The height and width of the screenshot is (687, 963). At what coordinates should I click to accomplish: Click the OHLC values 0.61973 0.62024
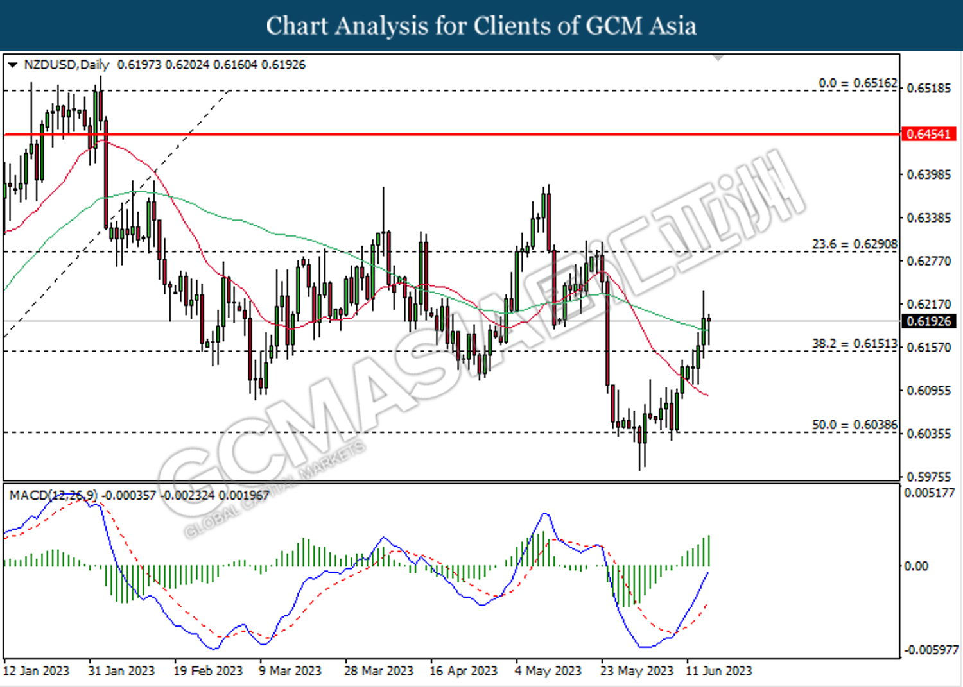(163, 65)
